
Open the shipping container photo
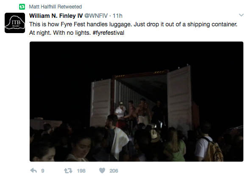[137, 101]
